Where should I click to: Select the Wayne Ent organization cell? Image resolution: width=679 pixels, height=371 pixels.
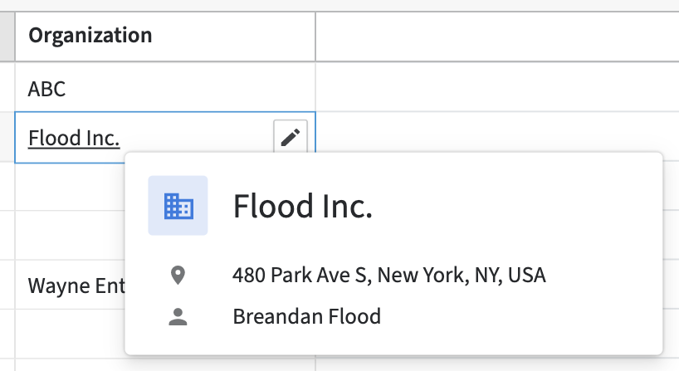(75, 286)
